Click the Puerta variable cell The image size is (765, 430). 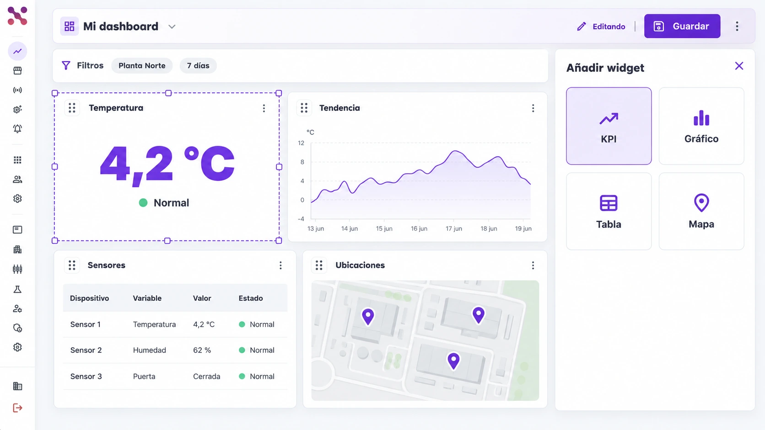tap(144, 377)
